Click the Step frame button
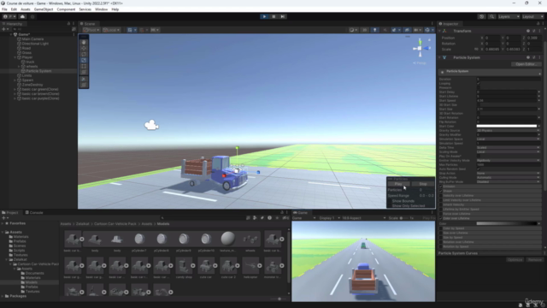The width and height of the screenshot is (547, 308). pos(283,16)
